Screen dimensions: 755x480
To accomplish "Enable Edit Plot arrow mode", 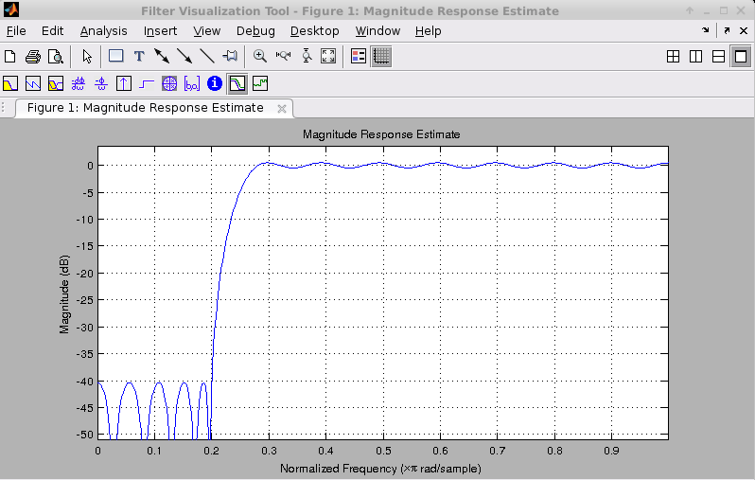I will pyautogui.click(x=87, y=56).
